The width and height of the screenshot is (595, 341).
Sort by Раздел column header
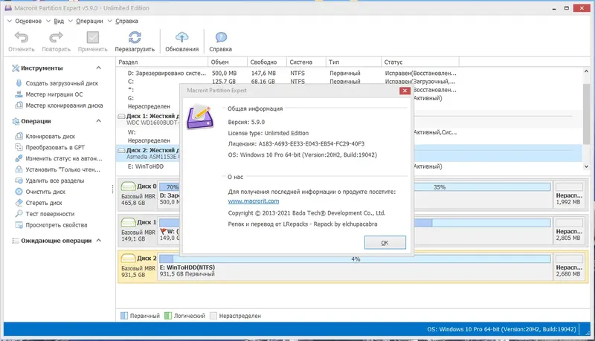pyautogui.click(x=162, y=62)
